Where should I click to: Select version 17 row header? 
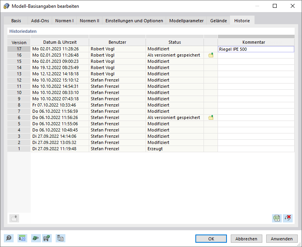19,49
